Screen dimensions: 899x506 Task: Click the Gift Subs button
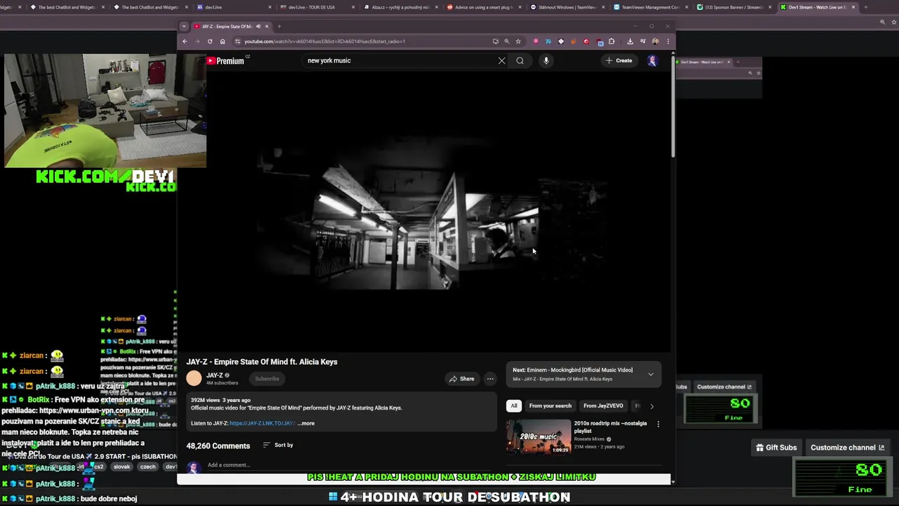click(x=776, y=448)
